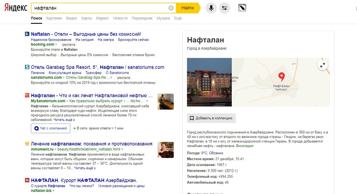Open the Нафталановой нефтью result title
The height and width of the screenshot is (194, 357).
(92, 96)
